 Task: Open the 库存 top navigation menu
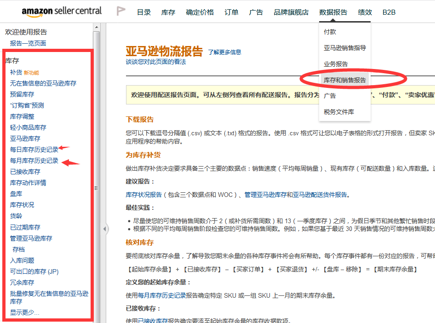[168, 12]
